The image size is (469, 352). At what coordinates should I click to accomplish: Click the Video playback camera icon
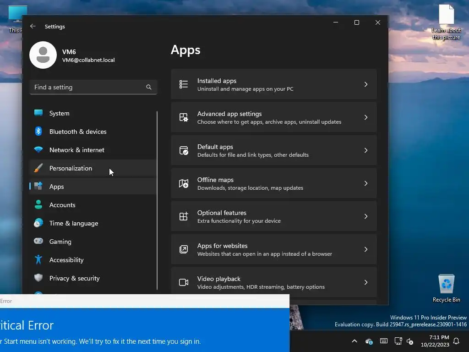tap(184, 282)
